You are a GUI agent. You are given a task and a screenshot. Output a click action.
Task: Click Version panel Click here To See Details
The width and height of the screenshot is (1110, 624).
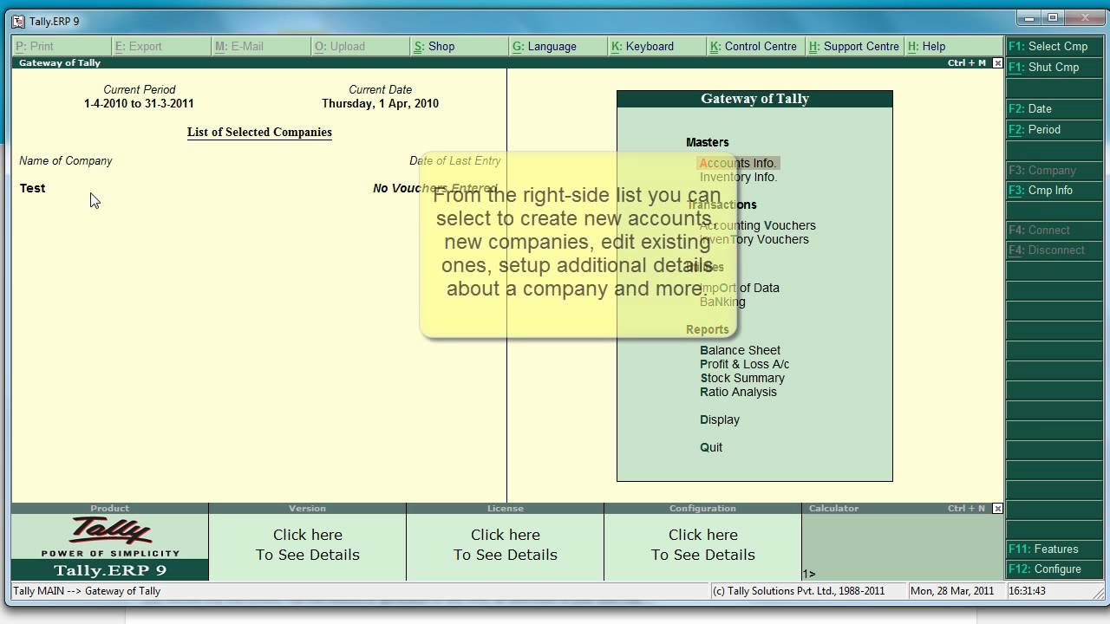[x=308, y=545]
